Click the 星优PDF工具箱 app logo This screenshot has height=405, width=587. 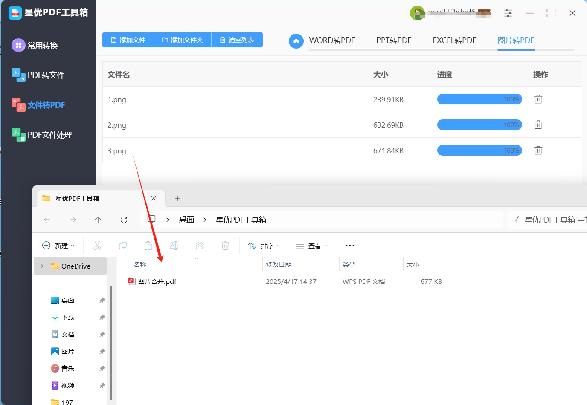tap(15, 13)
